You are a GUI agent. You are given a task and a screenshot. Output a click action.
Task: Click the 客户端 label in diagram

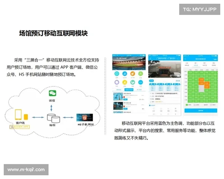(x=20, y=123)
